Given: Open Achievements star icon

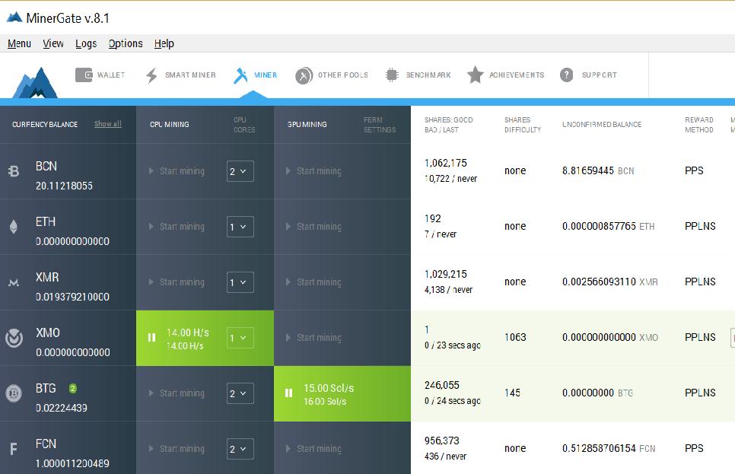Looking at the screenshot, I should (x=476, y=75).
